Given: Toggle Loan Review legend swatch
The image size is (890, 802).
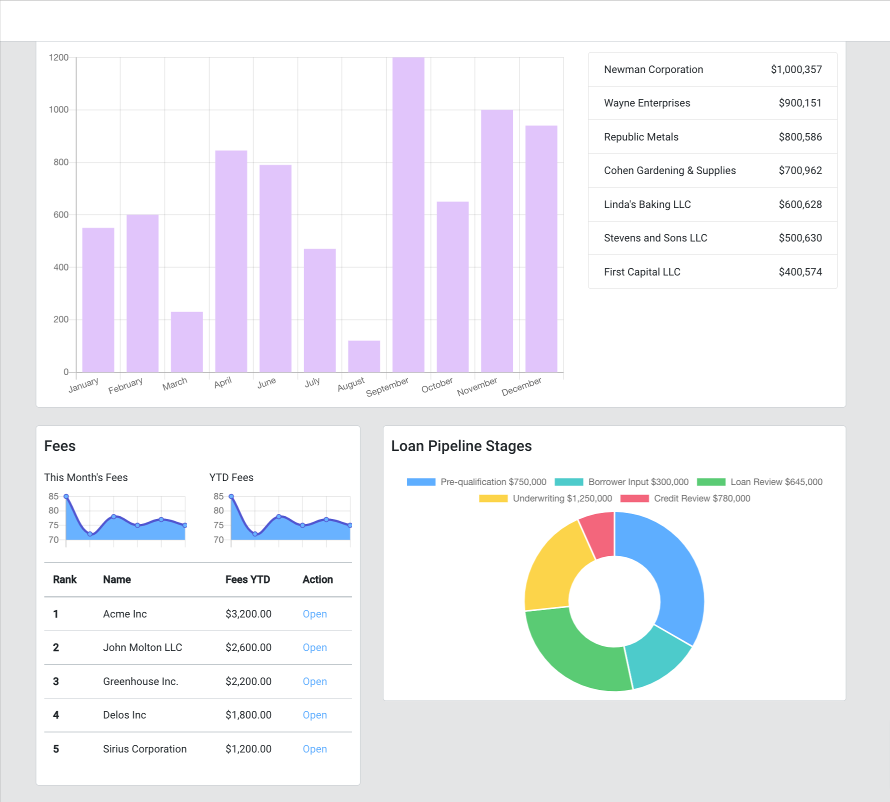Looking at the screenshot, I should tap(711, 482).
